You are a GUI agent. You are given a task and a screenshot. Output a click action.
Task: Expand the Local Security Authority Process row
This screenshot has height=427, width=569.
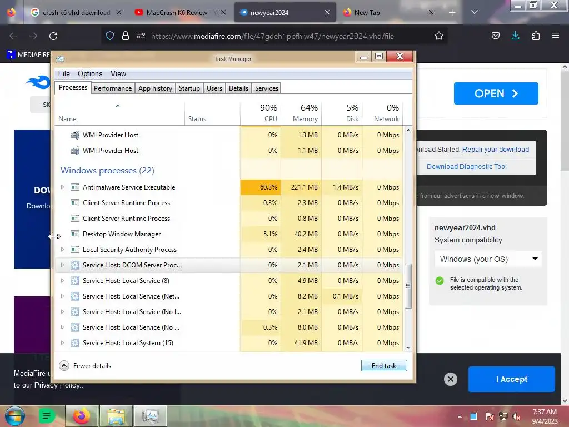coord(62,250)
